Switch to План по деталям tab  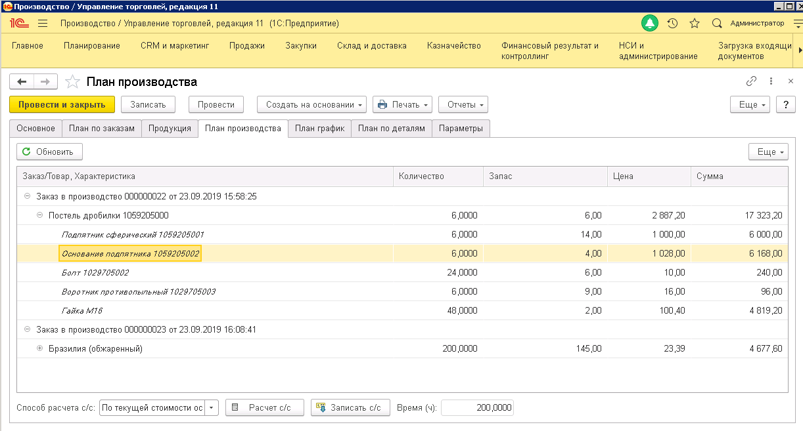point(392,129)
